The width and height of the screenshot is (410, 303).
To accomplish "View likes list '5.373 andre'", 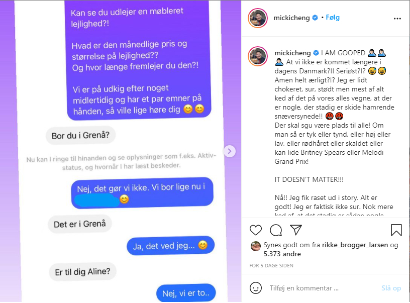I will (282, 254).
